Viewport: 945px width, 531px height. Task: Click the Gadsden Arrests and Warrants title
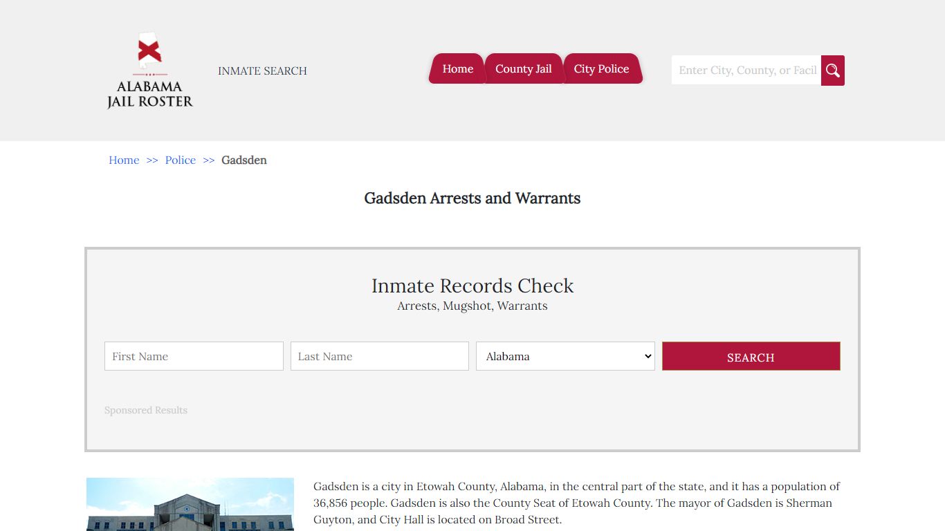tap(472, 198)
